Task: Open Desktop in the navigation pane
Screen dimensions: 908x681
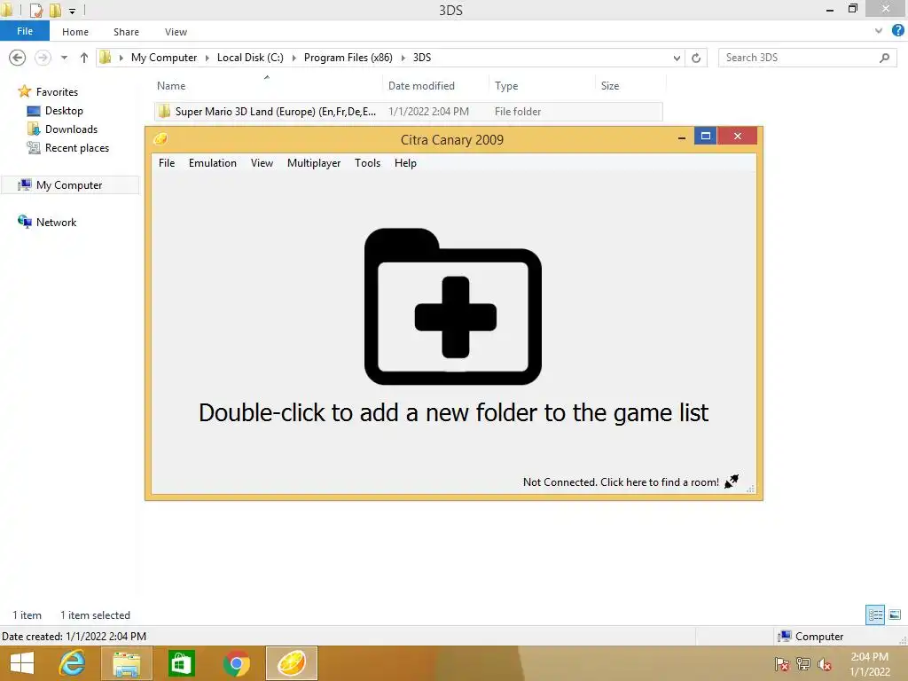Action: [64, 111]
